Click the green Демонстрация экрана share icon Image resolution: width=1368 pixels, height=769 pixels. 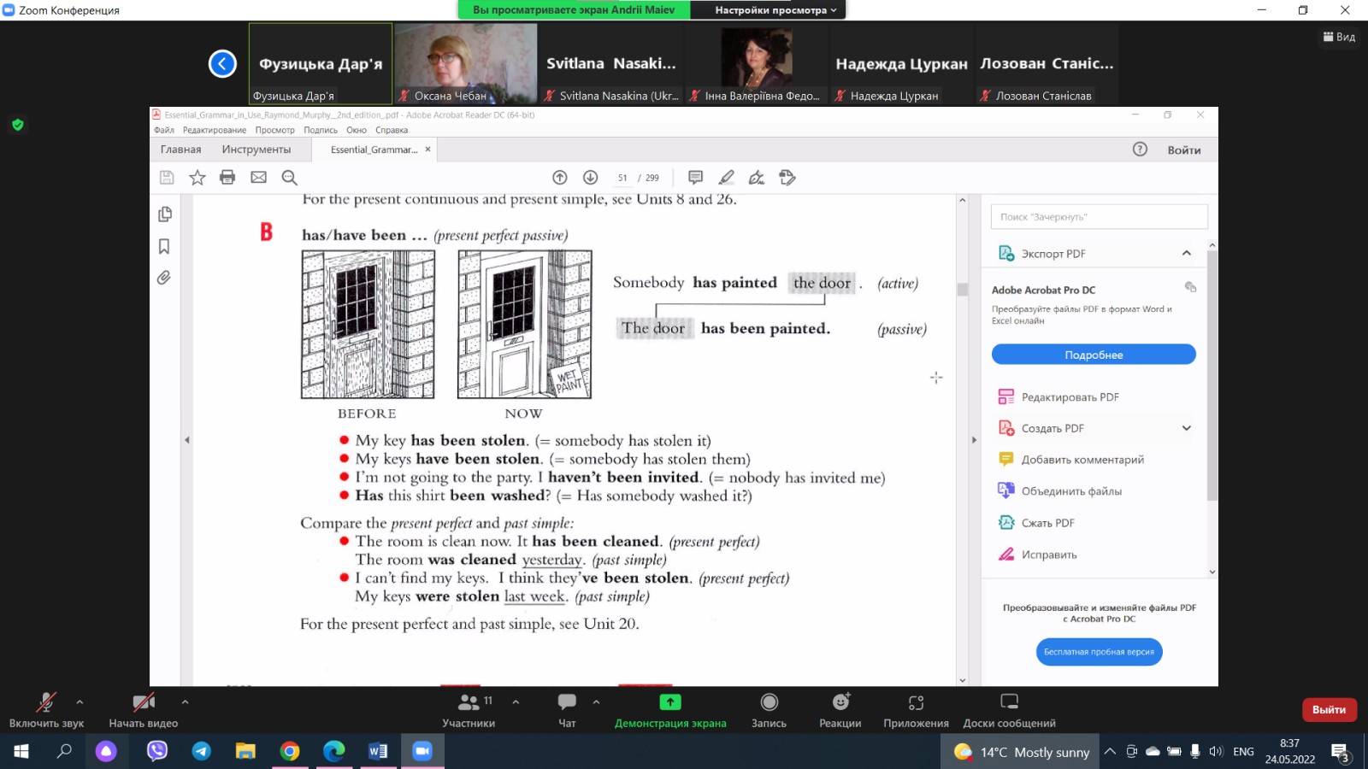[x=670, y=702]
